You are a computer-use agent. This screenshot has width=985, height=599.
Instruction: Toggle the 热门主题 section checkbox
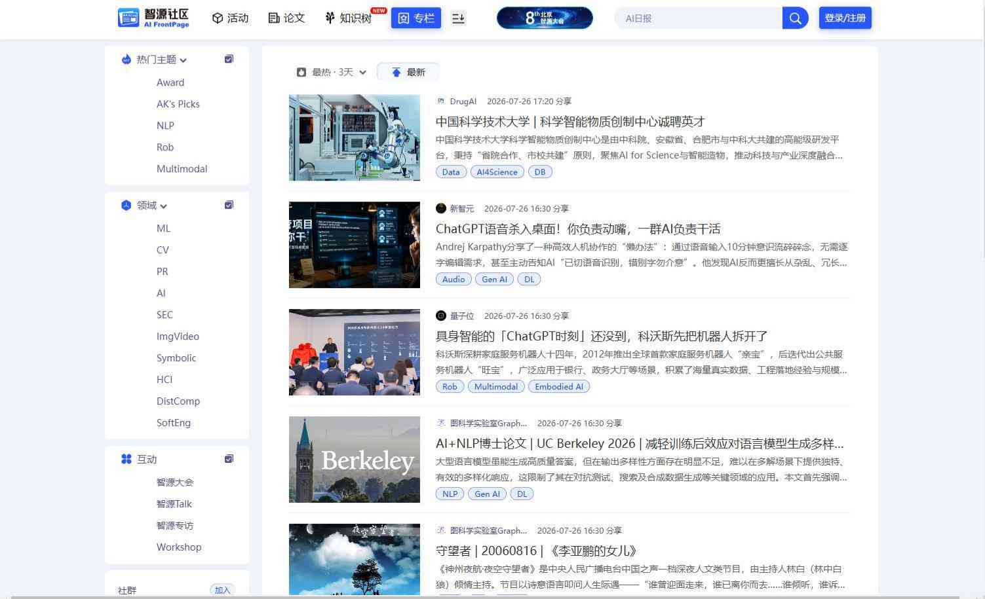coord(229,60)
